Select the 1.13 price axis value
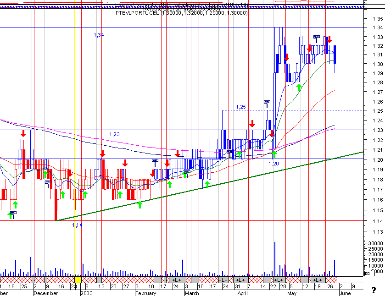Viewport: 385px width, 296px height. (x=378, y=232)
